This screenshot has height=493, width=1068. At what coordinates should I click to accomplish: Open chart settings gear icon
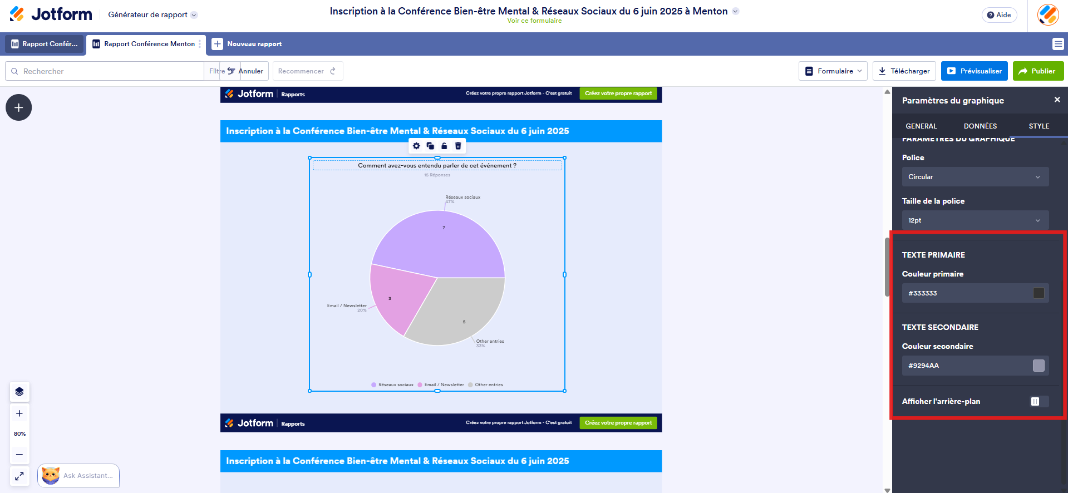[416, 146]
